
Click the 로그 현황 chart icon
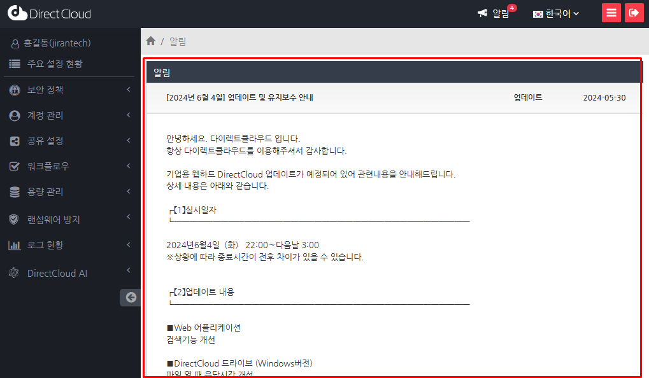tap(15, 245)
